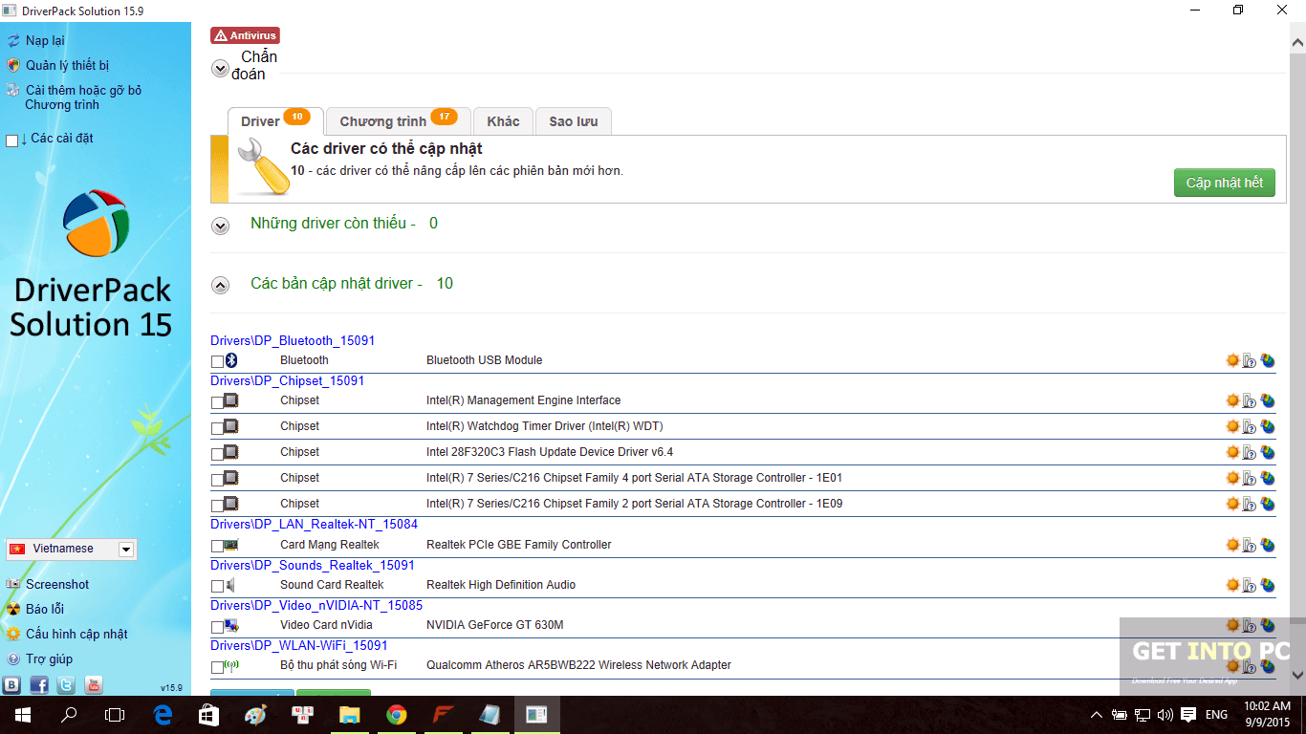
Task: Switch to the Driver tab
Action: pos(275,120)
